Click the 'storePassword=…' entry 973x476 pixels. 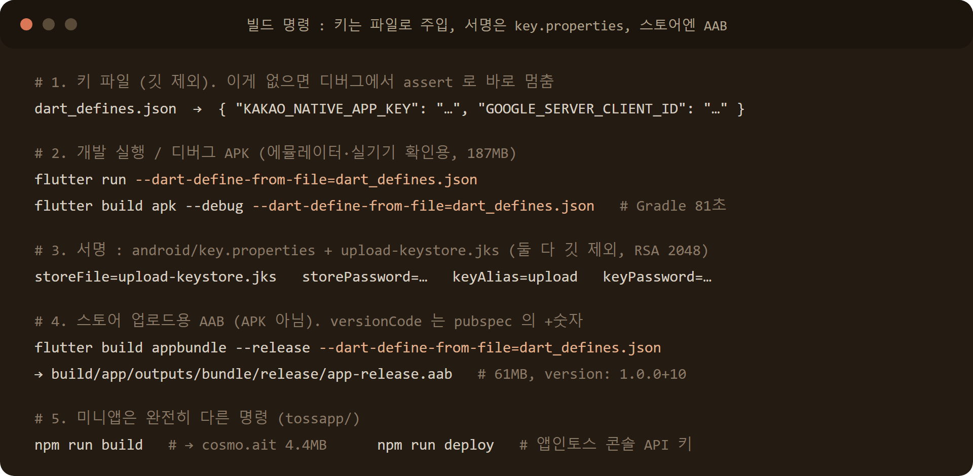coord(365,277)
